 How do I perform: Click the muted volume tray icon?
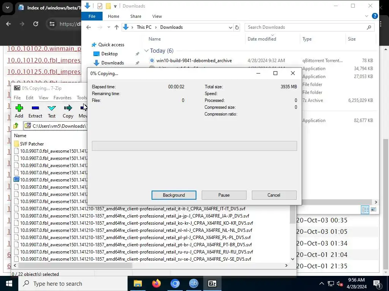point(340,283)
